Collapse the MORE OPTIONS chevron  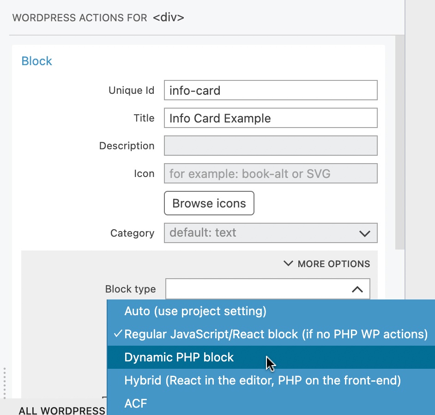point(288,263)
